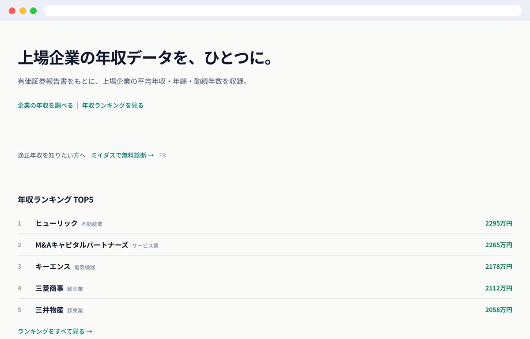Click 卸売業 label beside 三菱商事
530x339 pixels.
(x=75, y=289)
